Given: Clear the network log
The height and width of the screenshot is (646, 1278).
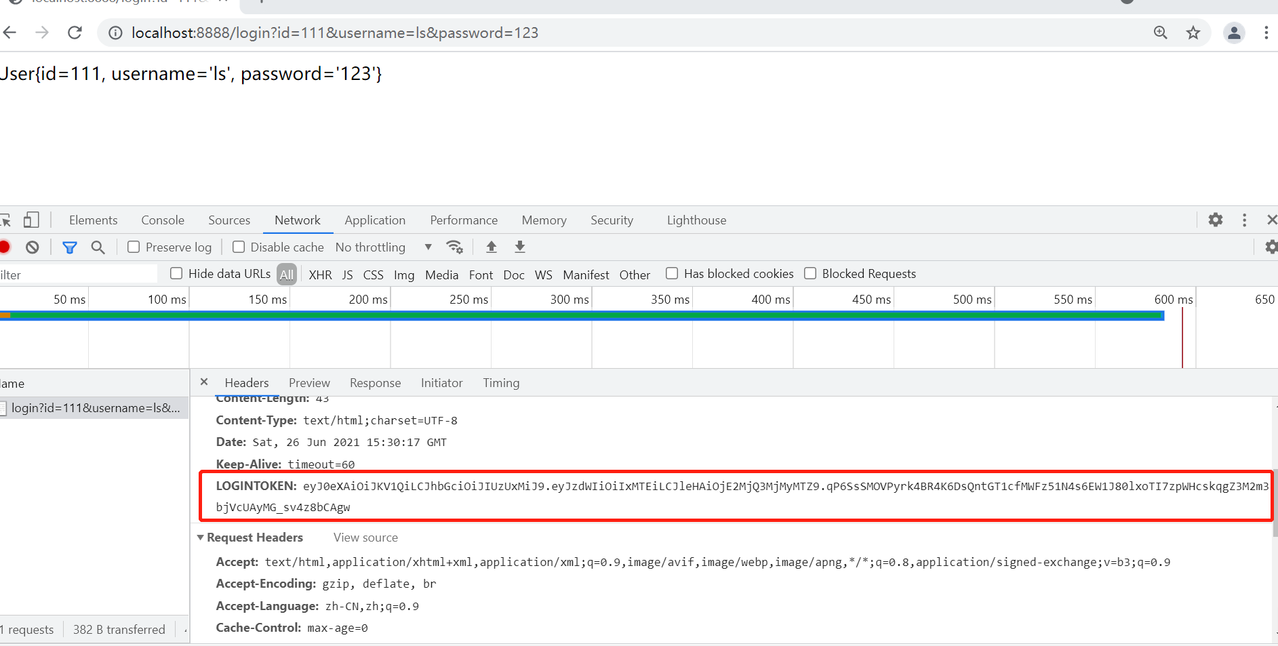Looking at the screenshot, I should point(33,247).
